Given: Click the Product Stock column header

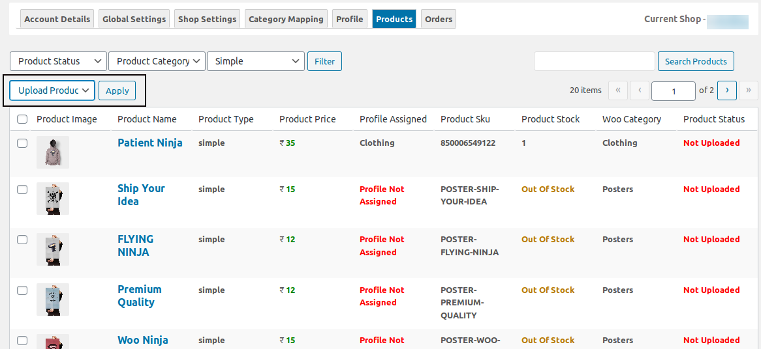Looking at the screenshot, I should (x=550, y=119).
